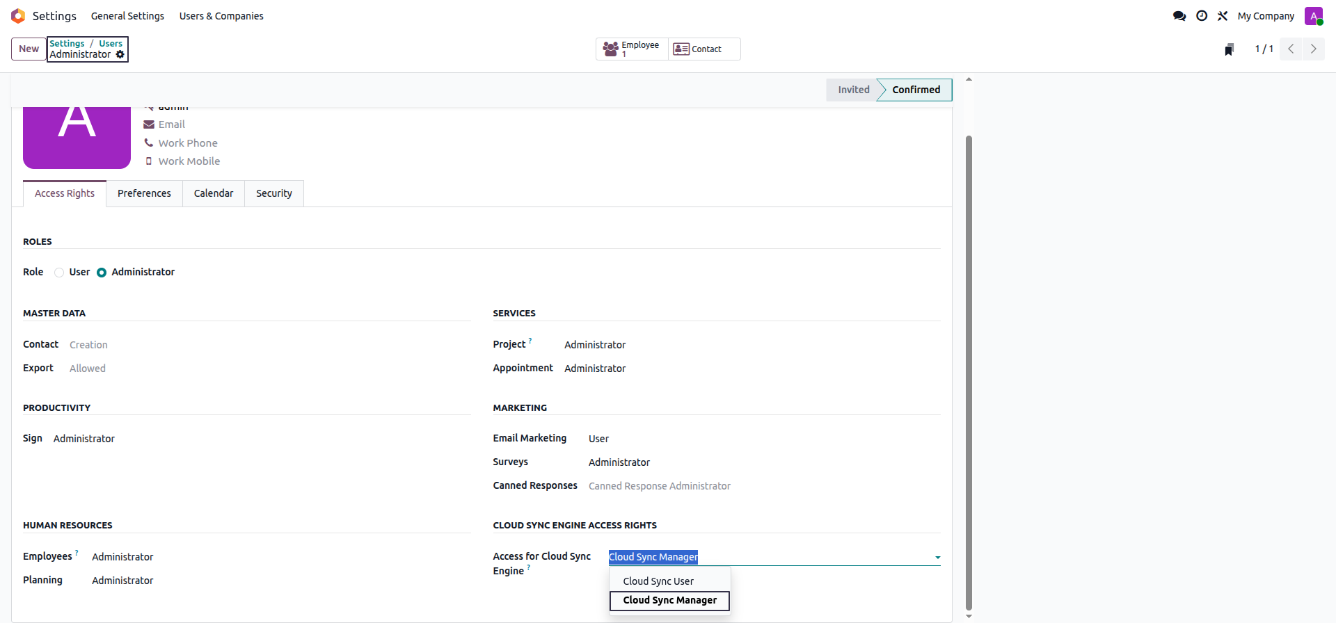The image size is (1336, 623).
Task: Click the Employees help question mark
Action: point(77,552)
